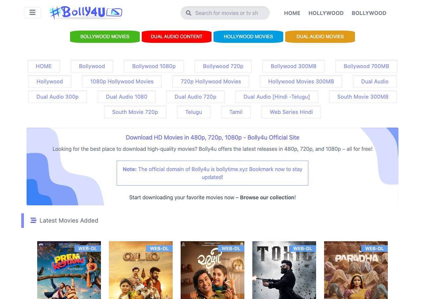Click the Latest Movies Added list icon
This screenshot has width=425, height=299.
pyautogui.click(x=33, y=220)
